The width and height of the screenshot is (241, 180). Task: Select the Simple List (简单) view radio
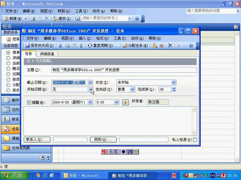[x=8, y=53]
